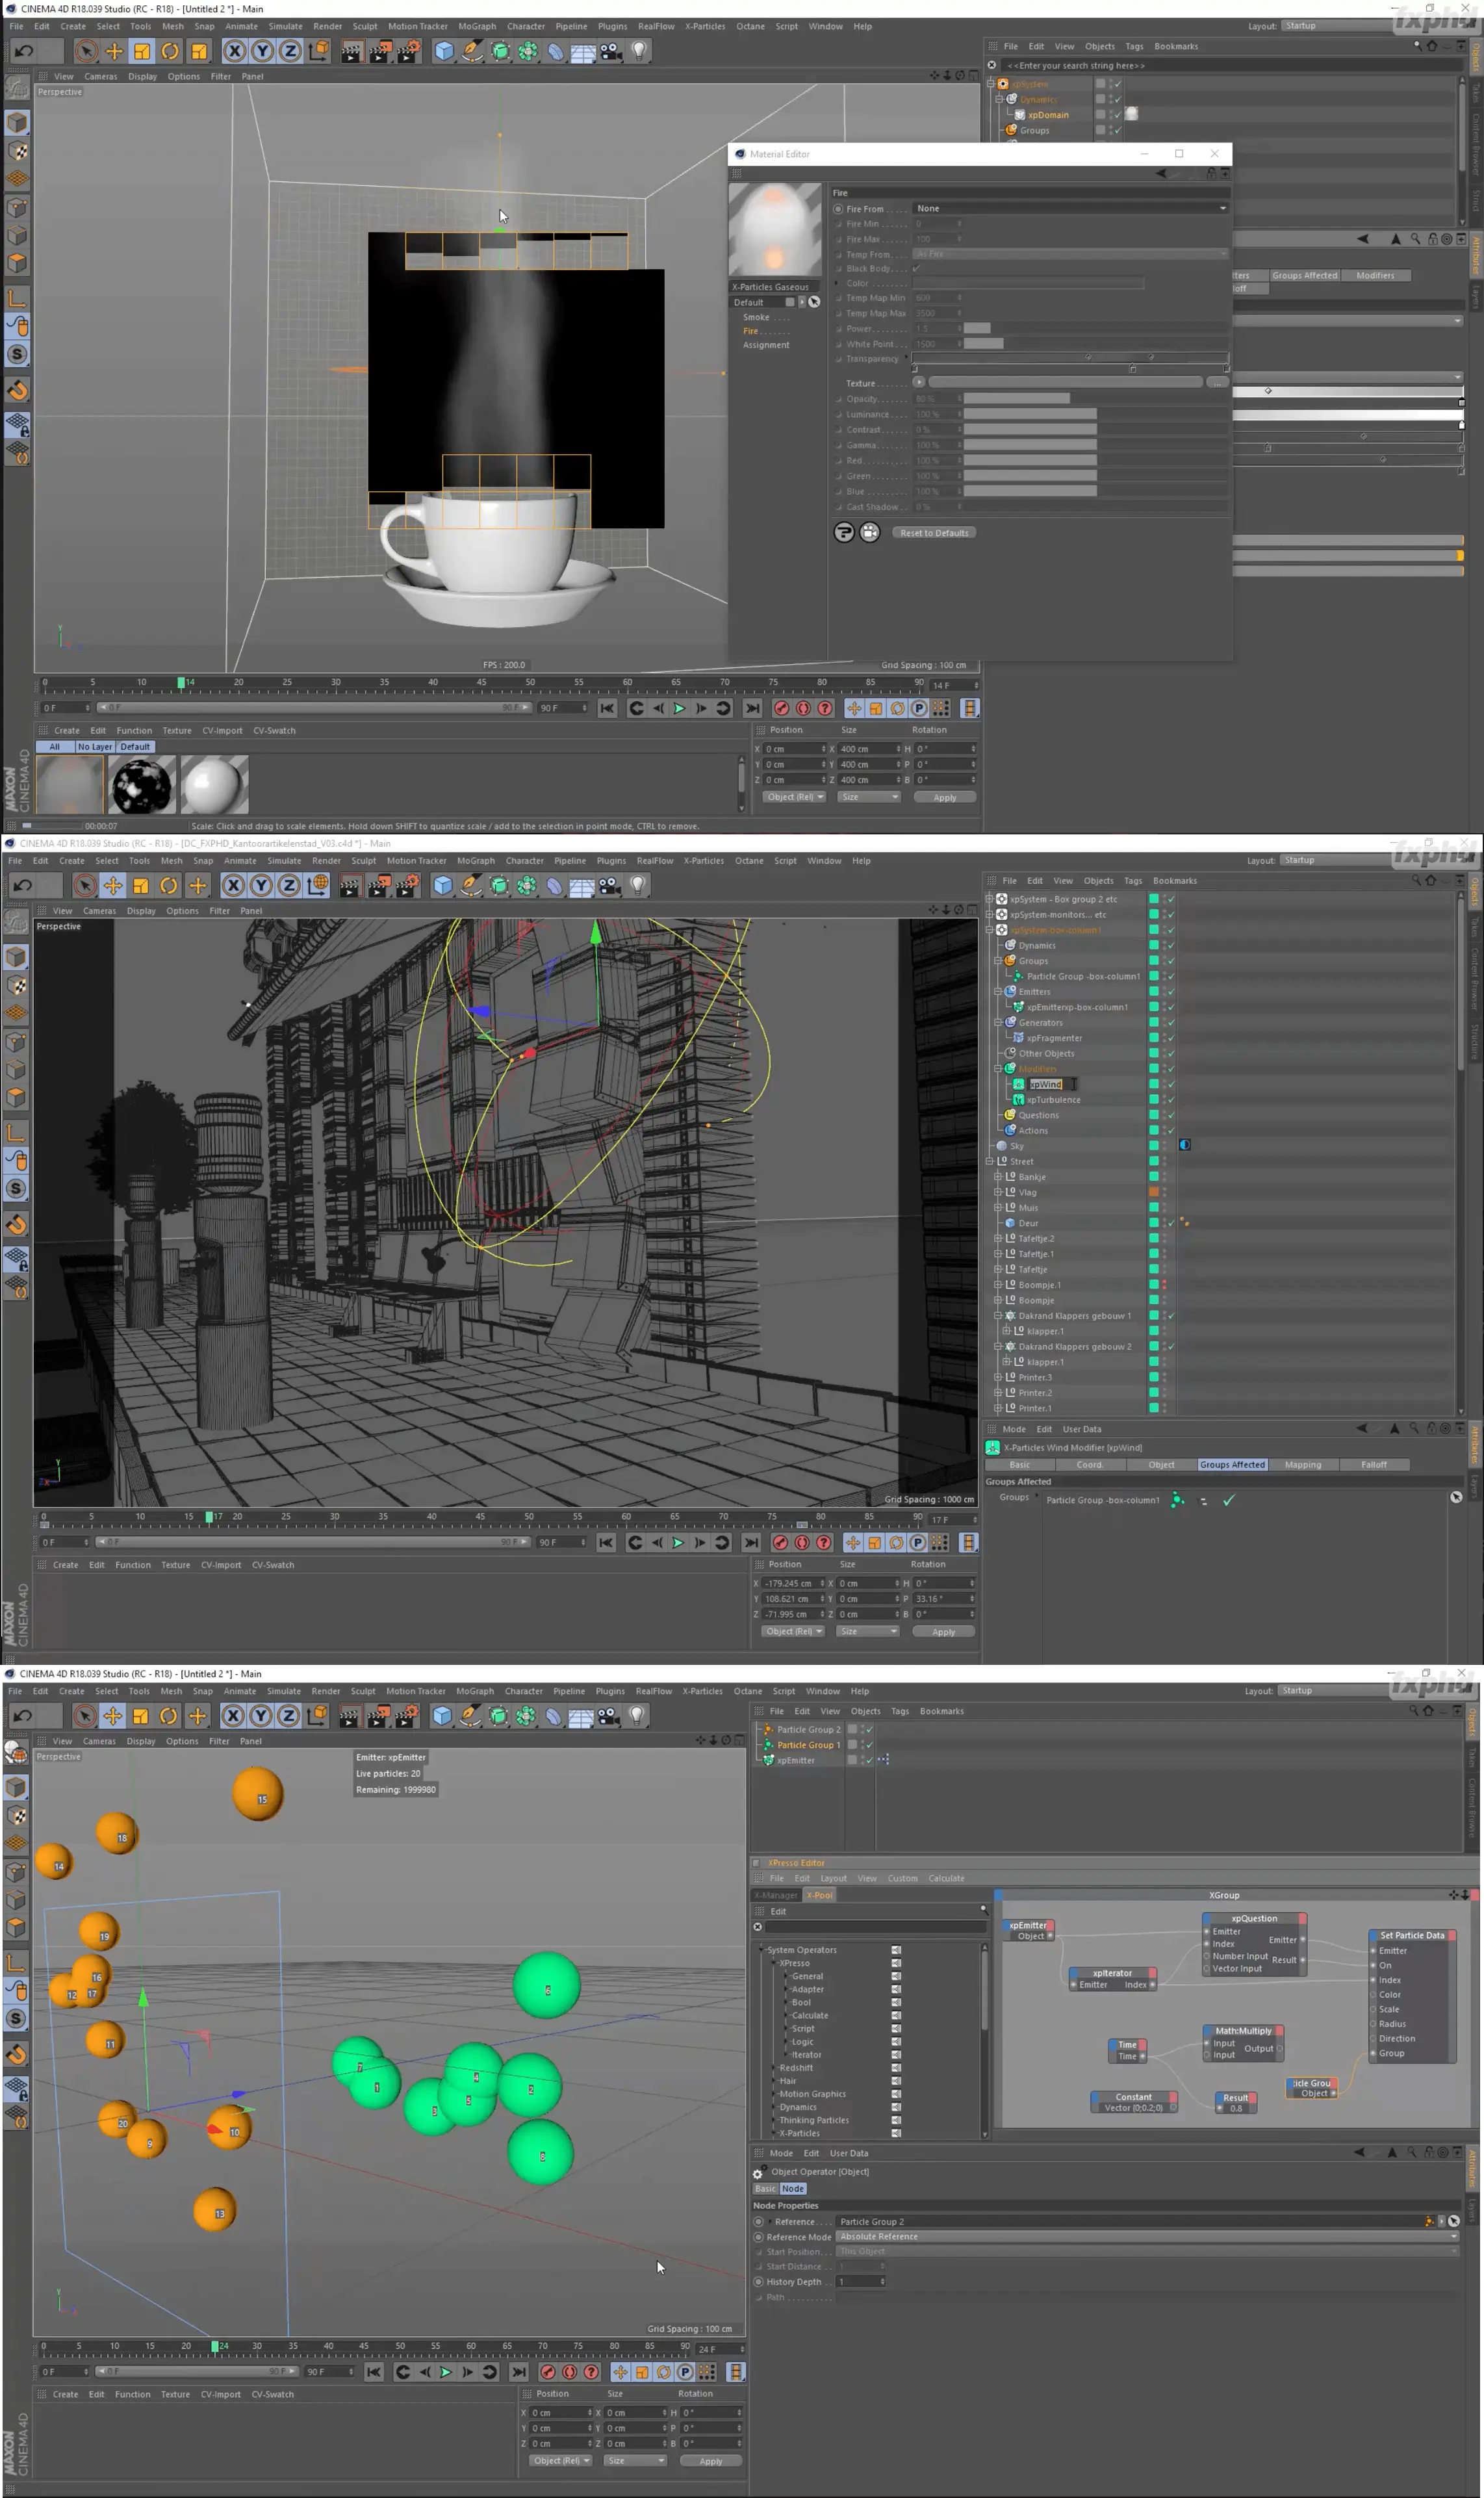
Task: Toggle the General checkbox in X-Pool list
Action: tap(896, 1976)
